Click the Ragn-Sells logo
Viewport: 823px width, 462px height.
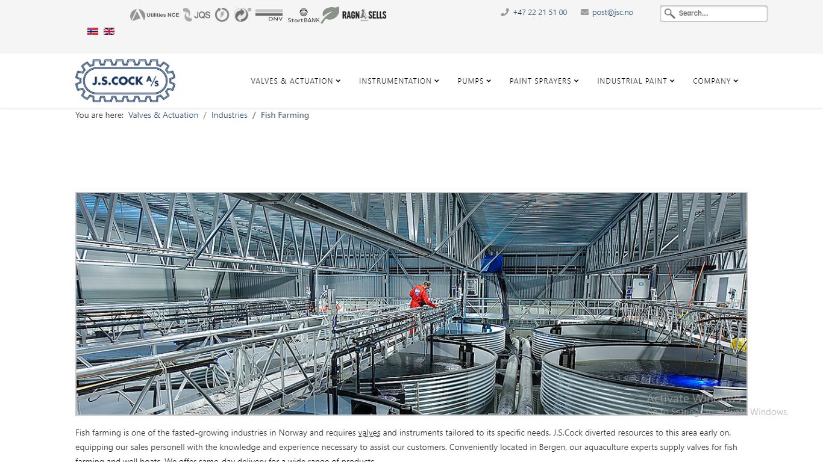point(354,15)
